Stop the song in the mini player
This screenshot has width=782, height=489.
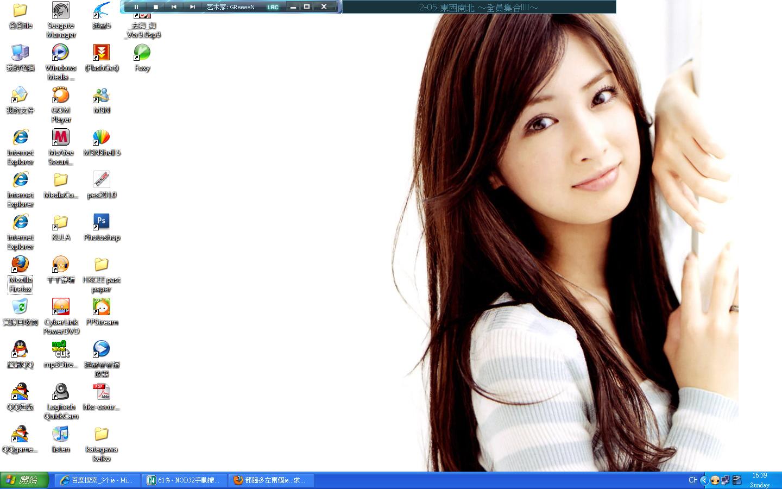[x=155, y=7]
